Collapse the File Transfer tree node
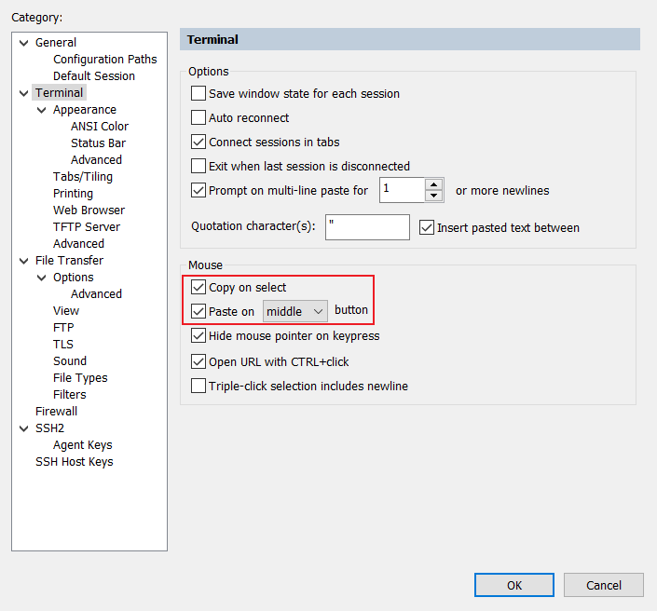 click(23, 261)
